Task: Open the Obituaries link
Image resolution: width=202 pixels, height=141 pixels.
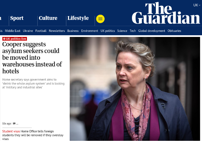Action: [x=174, y=31]
